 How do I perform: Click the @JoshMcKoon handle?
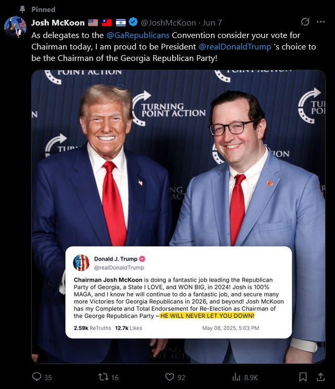(168, 22)
